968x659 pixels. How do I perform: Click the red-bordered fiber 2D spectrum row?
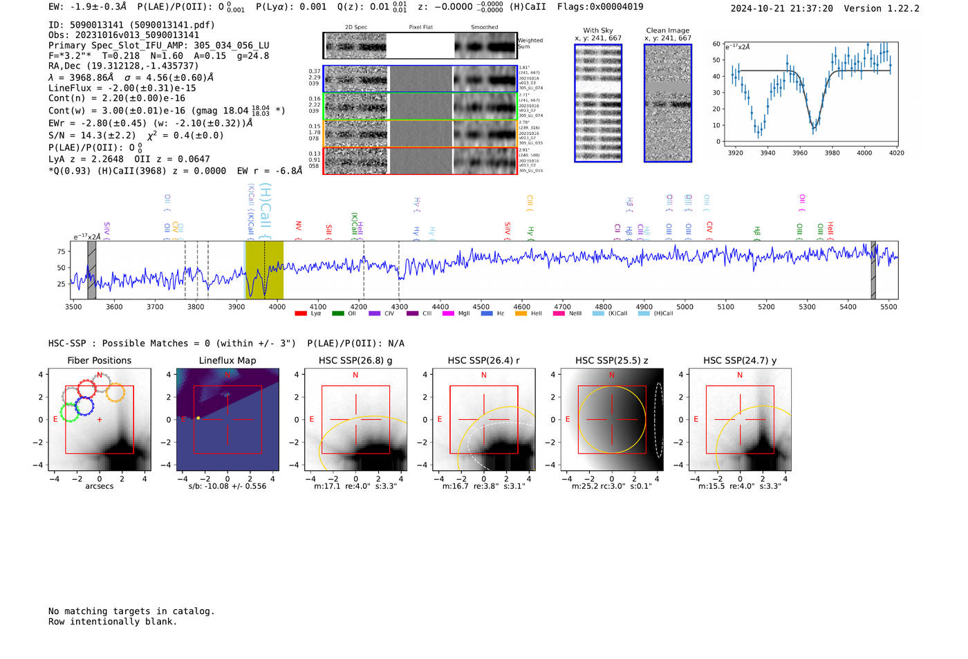420,161
